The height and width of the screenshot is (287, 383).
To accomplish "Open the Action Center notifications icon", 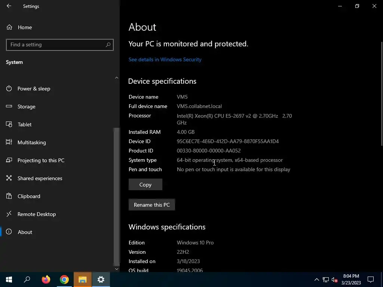I will coord(371,280).
